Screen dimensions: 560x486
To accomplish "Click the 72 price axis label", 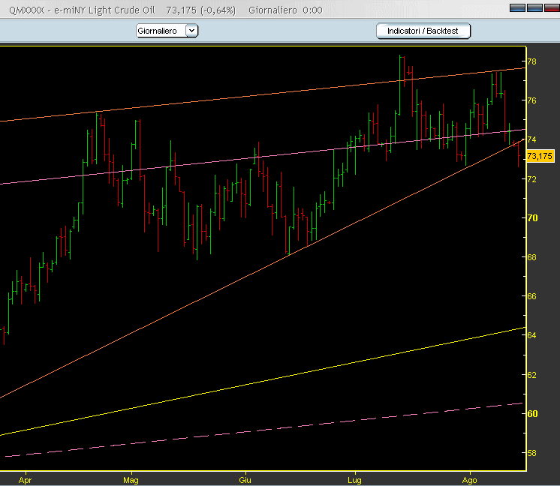I will click(x=531, y=178).
